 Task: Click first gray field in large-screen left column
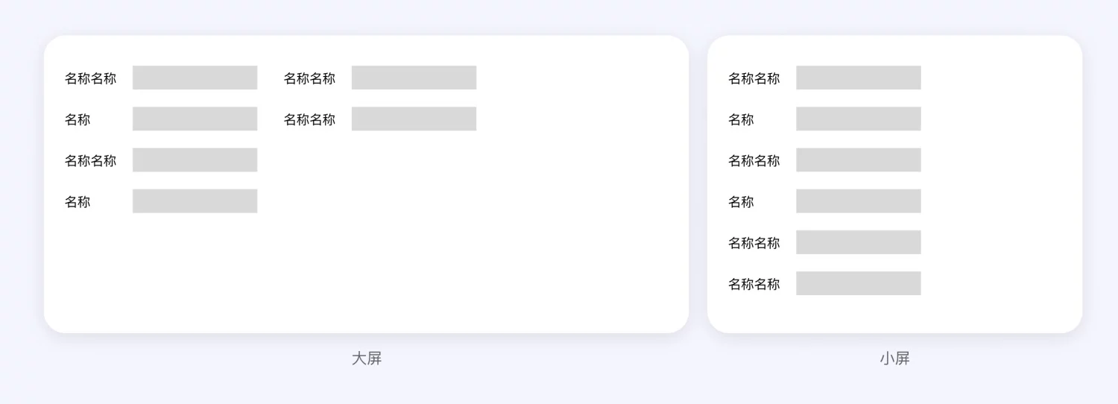[x=195, y=78]
